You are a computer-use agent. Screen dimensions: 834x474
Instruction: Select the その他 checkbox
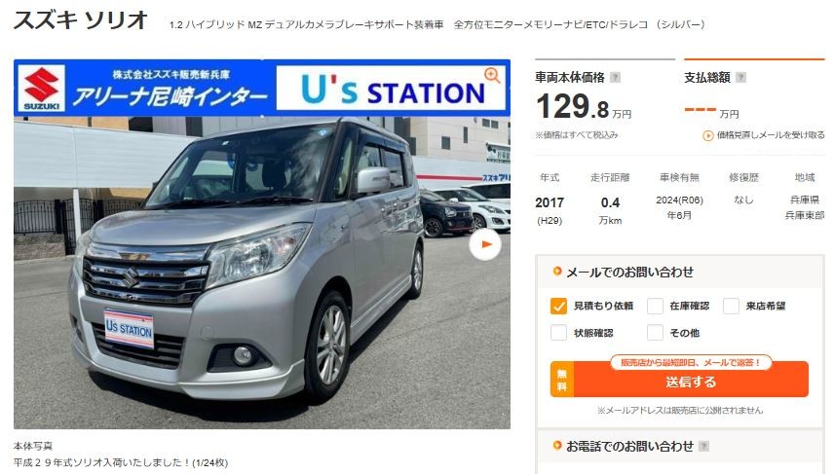(x=655, y=333)
